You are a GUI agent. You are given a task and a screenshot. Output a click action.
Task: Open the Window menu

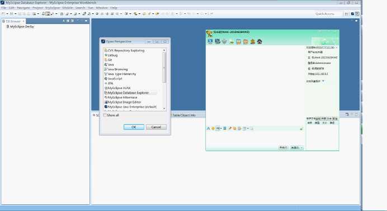coord(102,8)
